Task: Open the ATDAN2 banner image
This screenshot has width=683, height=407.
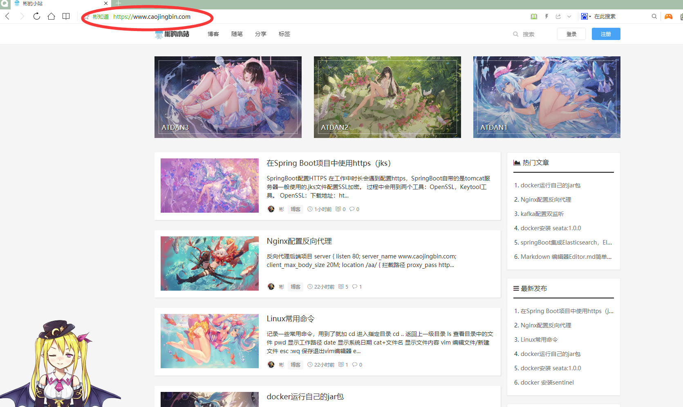Action: [x=387, y=97]
